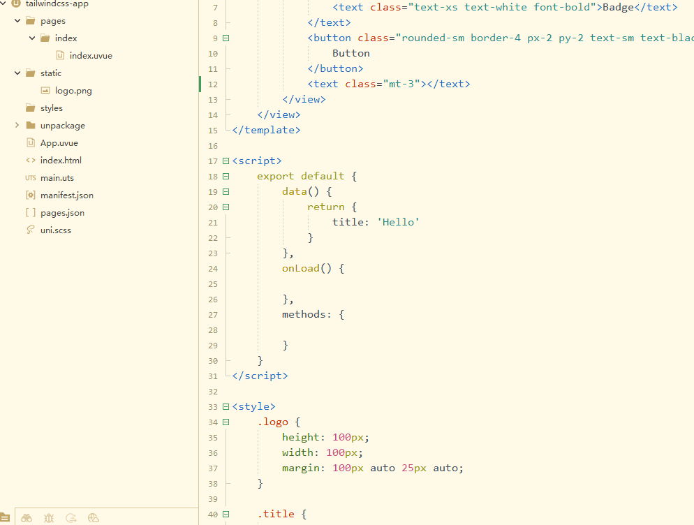Click the globe cloud icon in bottom bar
Screen dimensions: 694x525
coord(94,518)
